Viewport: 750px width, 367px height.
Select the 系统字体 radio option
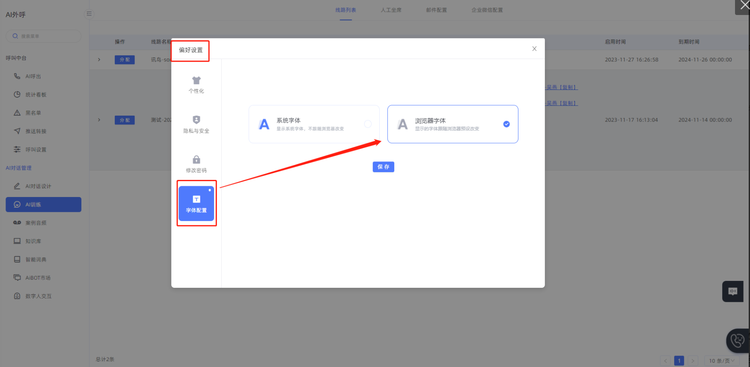pyautogui.click(x=368, y=124)
